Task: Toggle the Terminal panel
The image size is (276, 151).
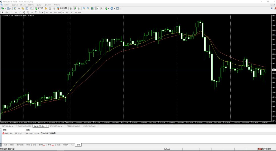Action: tap(27, 8)
